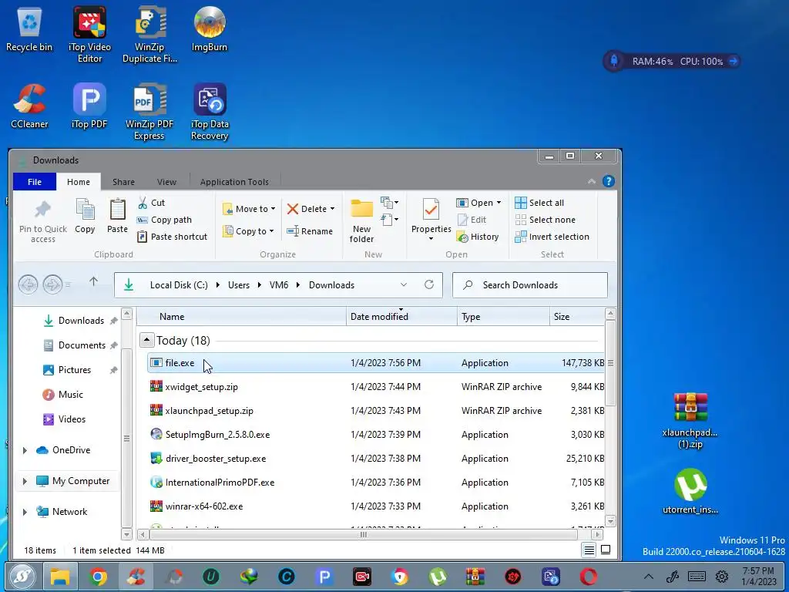Click the Search Downloads field

click(530, 285)
